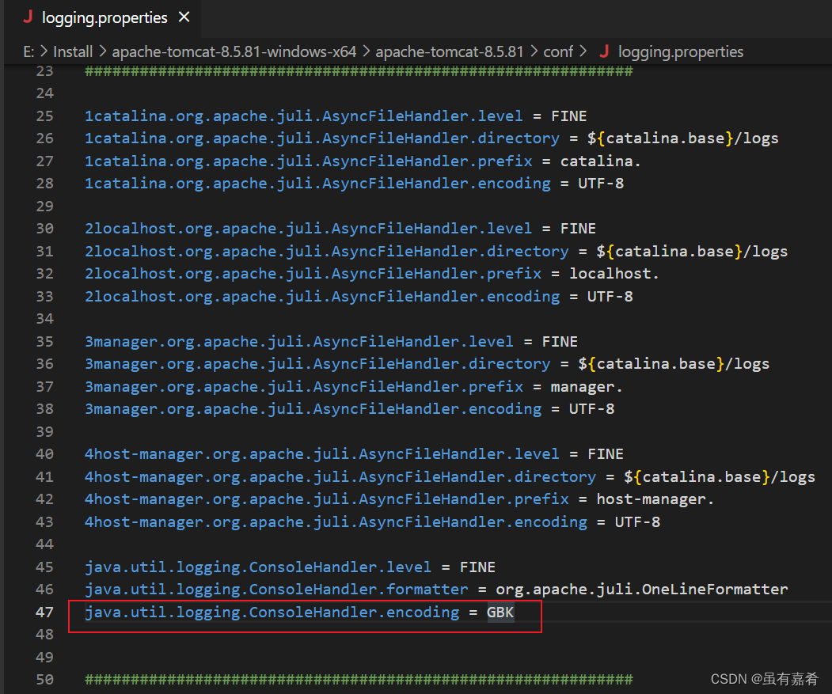
Task: Select the logging.properties tab
Action: coord(104,17)
